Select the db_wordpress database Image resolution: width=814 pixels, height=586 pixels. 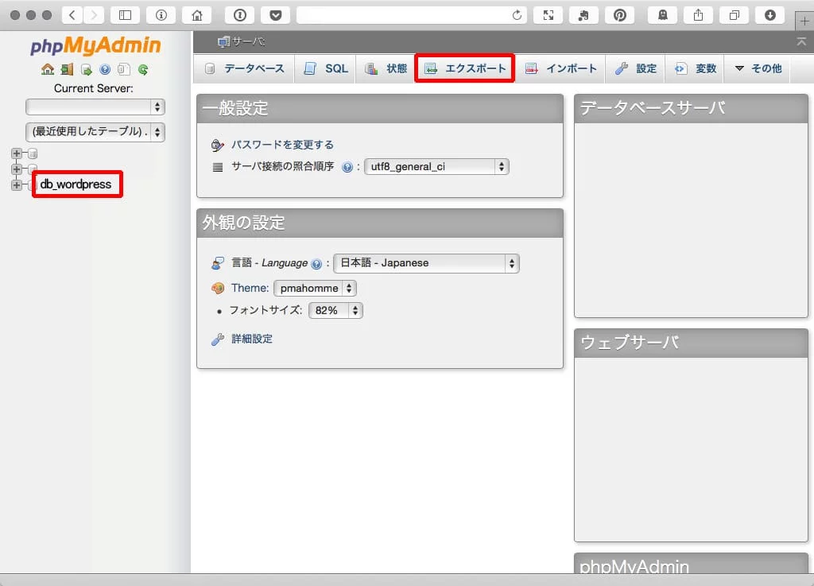coord(76,184)
